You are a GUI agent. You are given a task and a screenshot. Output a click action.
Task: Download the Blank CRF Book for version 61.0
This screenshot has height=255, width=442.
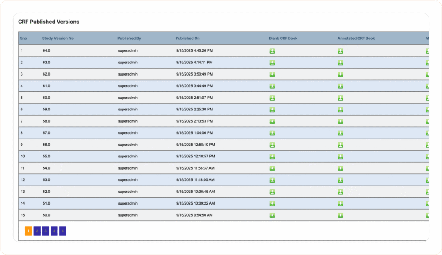272,86
